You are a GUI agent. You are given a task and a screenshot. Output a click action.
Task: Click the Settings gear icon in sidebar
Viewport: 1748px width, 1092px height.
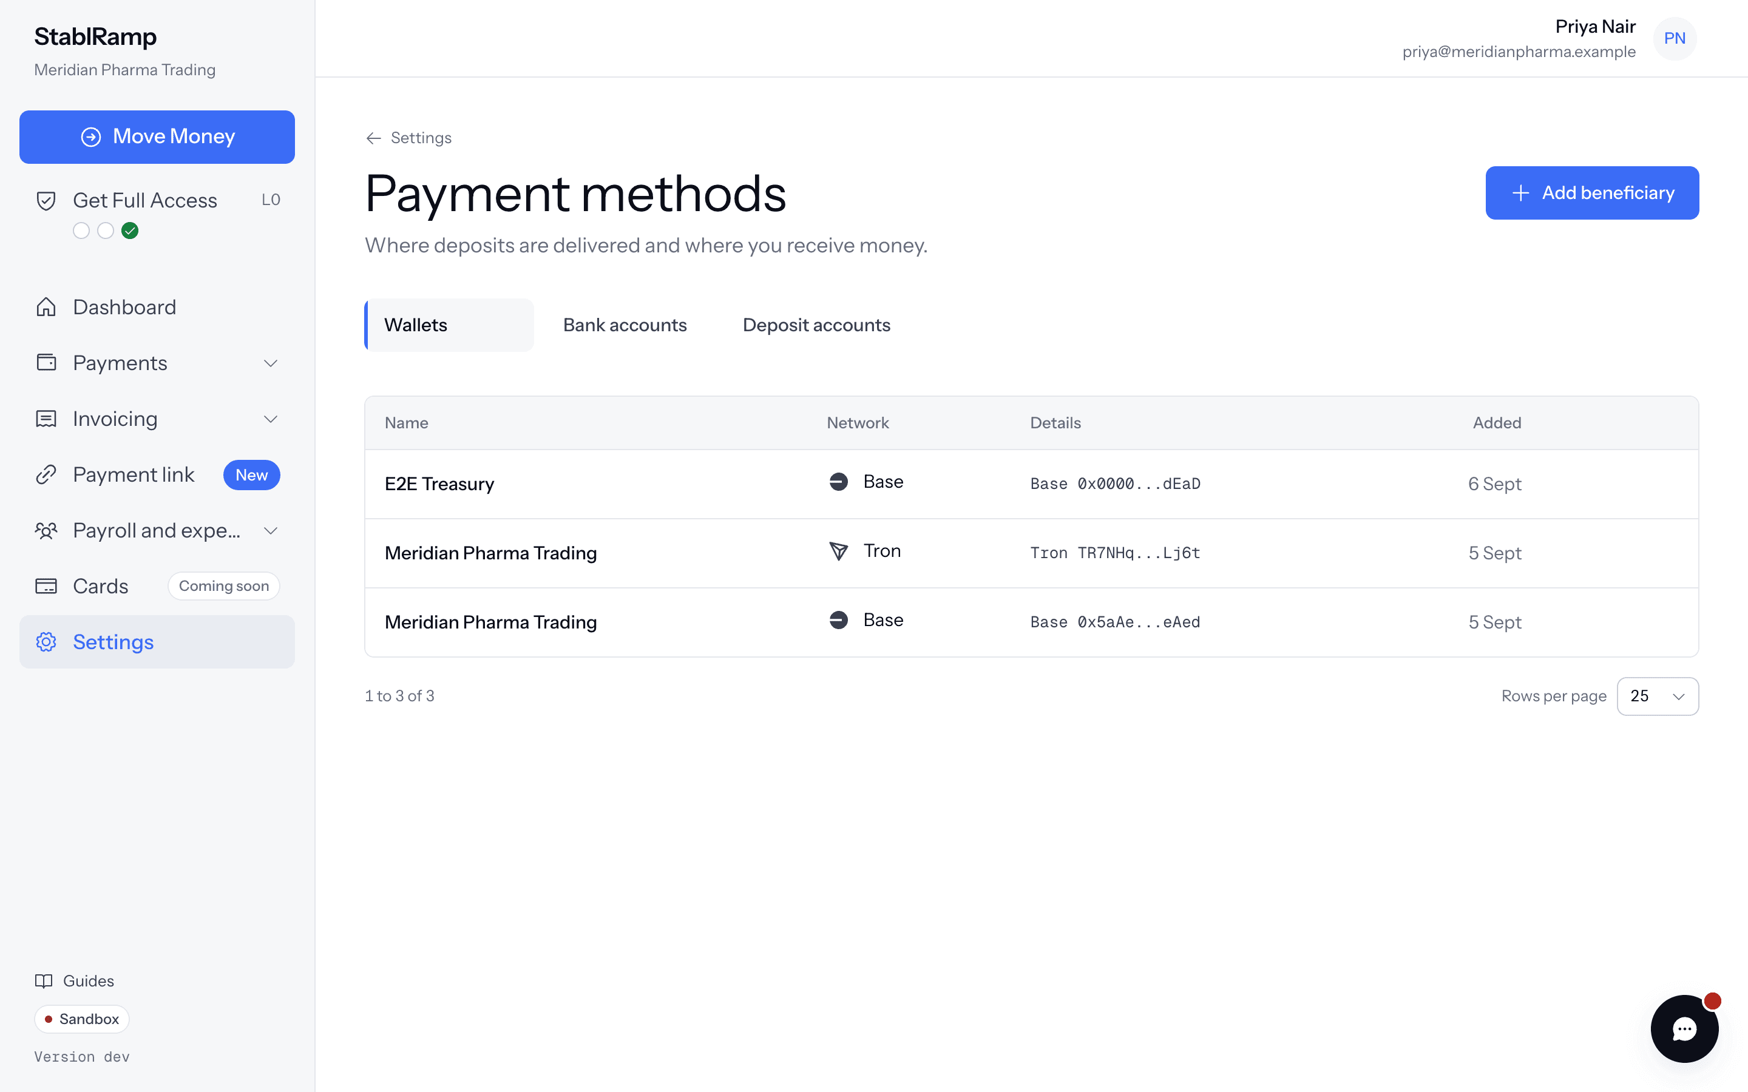pyautogui.click(x=46, y=642)
